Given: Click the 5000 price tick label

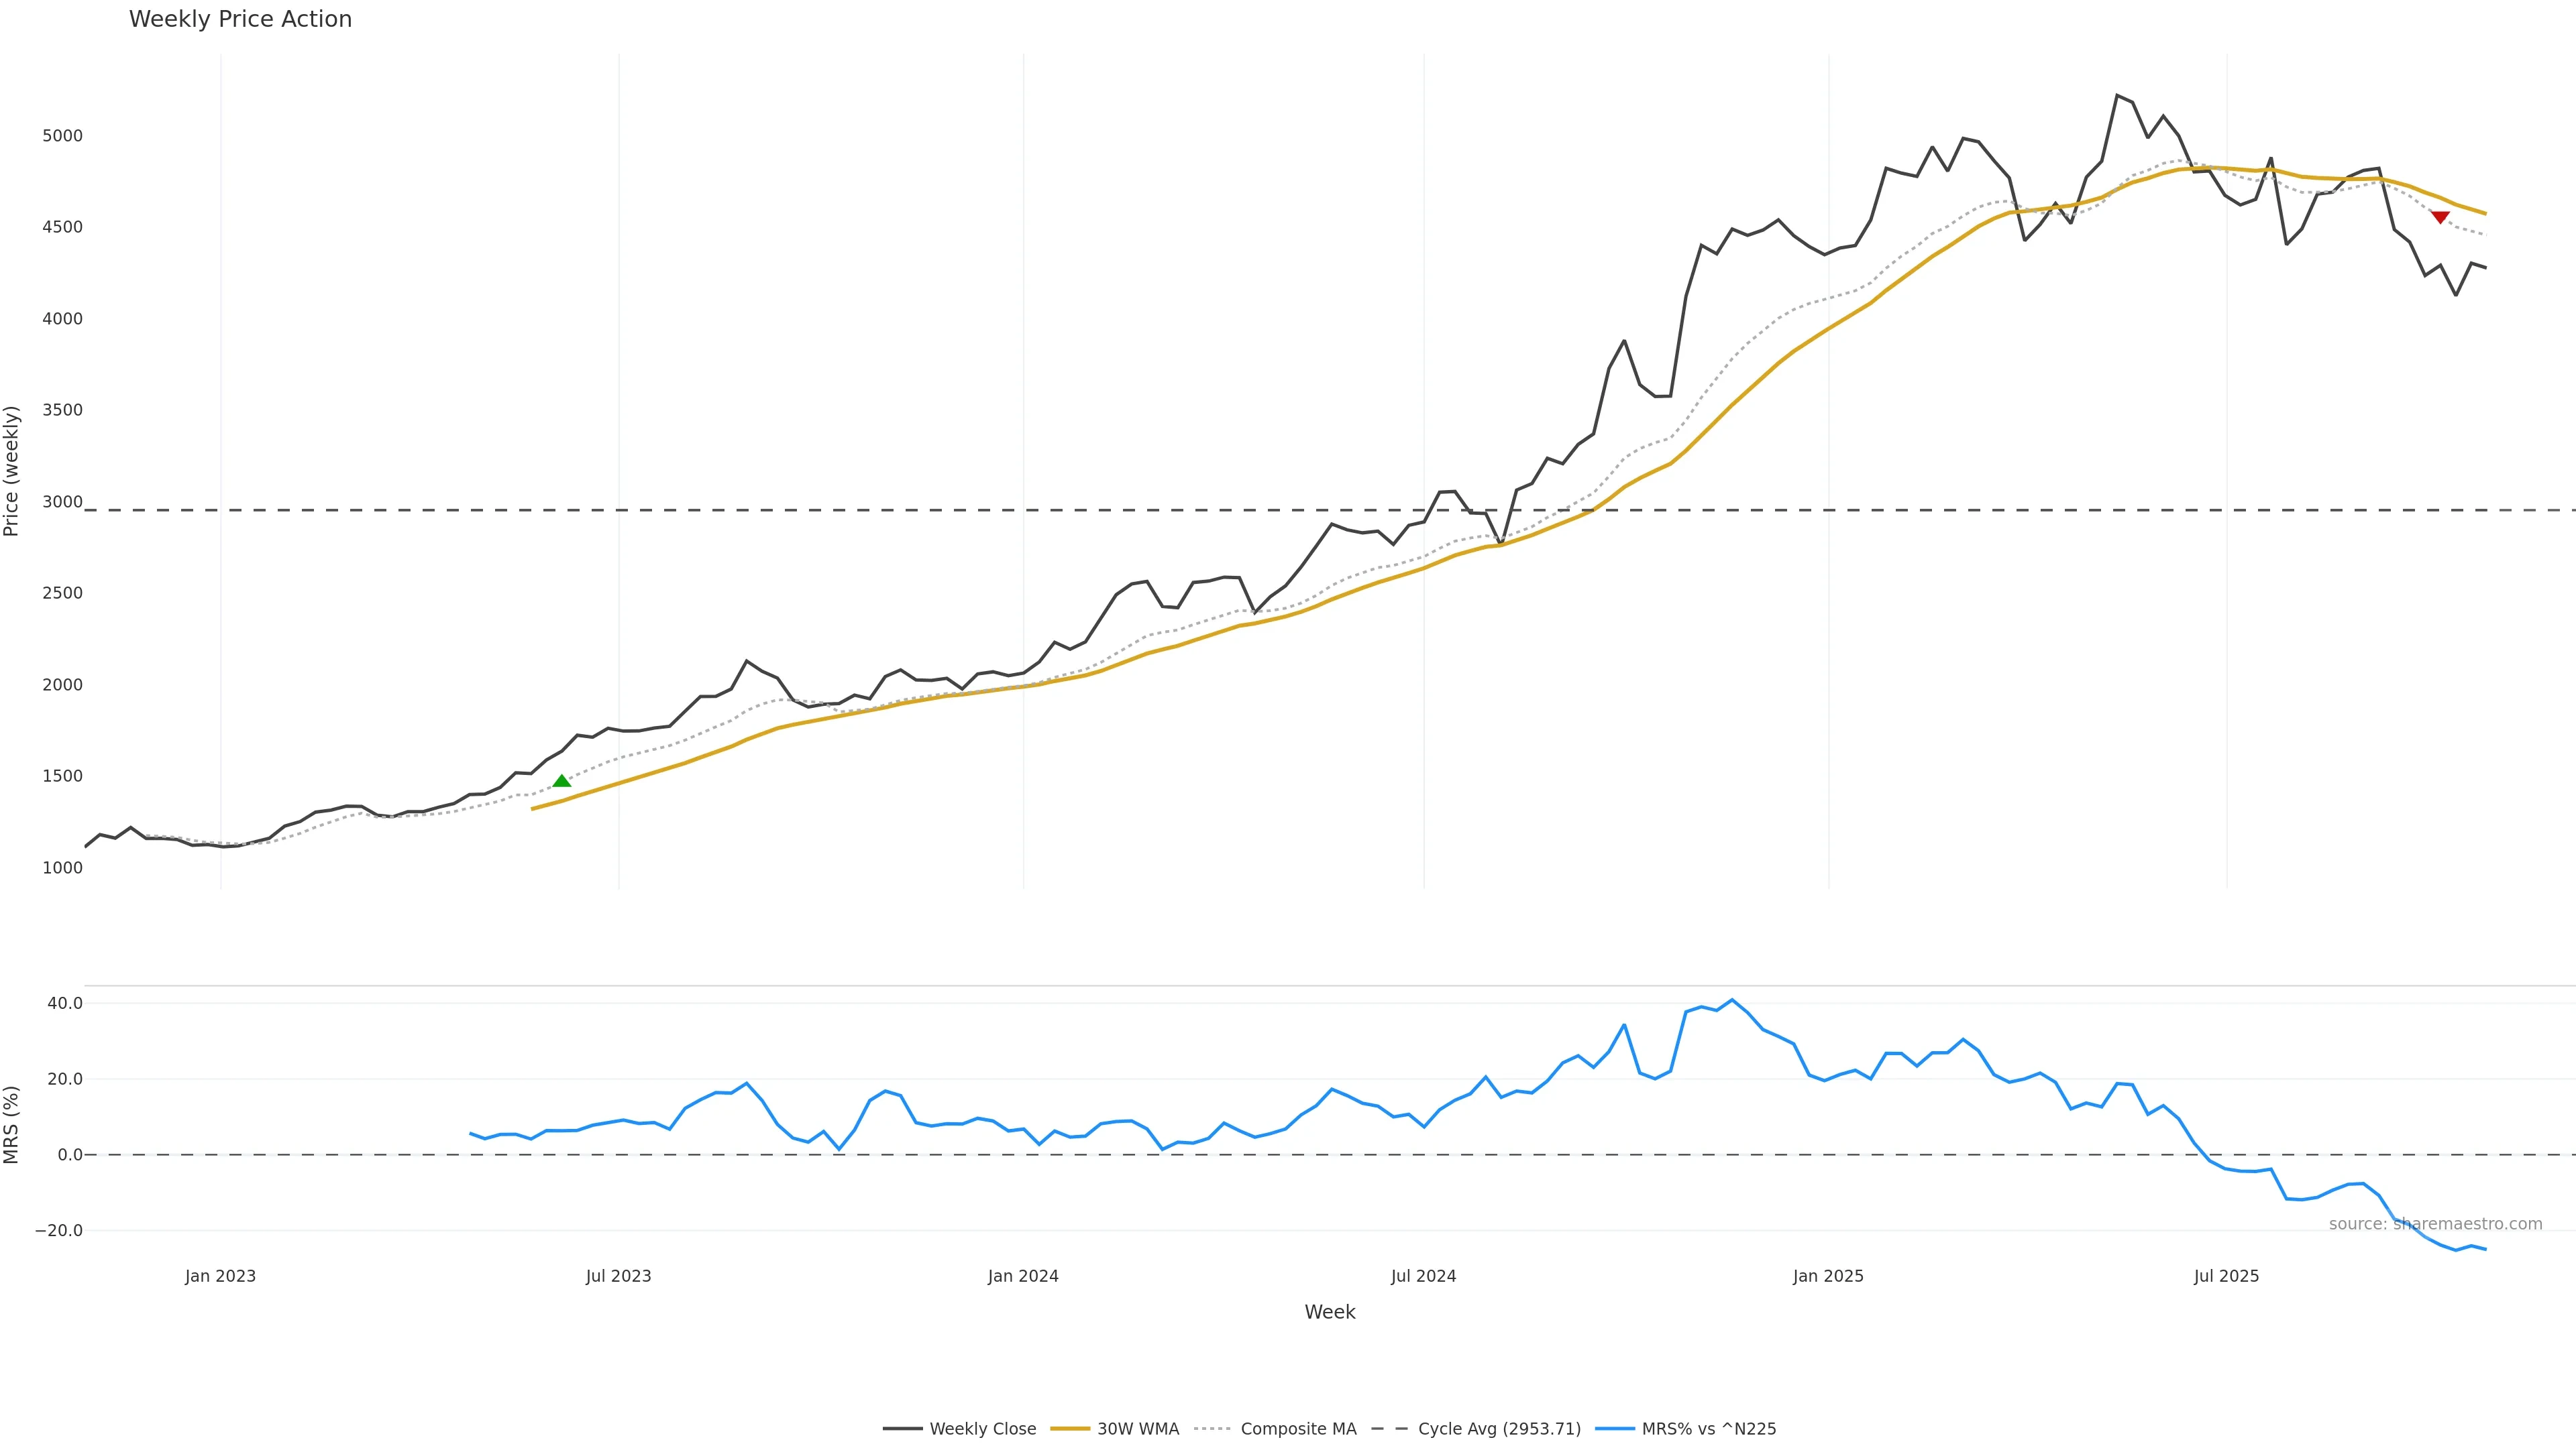Looking at the screenshot, I should coord(62,136).
